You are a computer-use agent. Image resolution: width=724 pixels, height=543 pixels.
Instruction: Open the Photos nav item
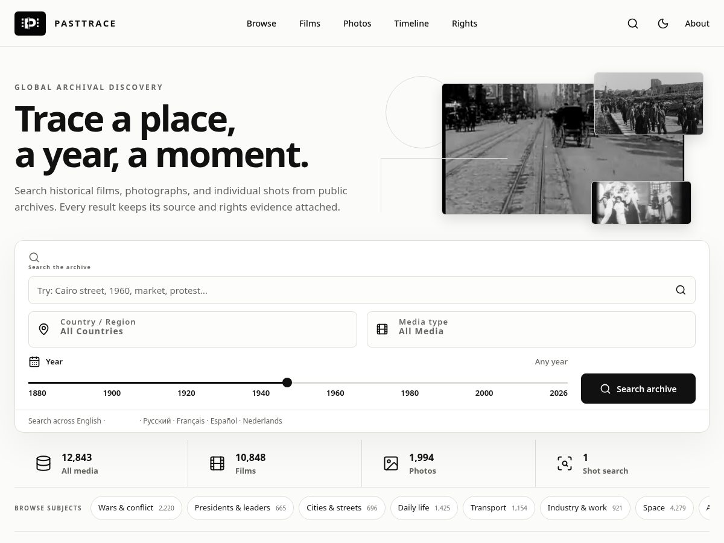coord(357,24)
